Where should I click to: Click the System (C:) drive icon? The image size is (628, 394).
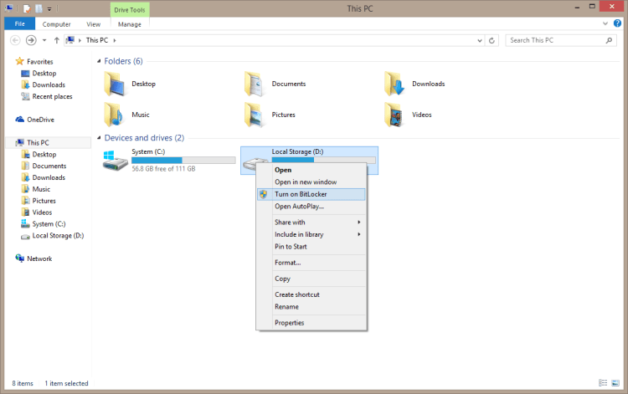click(116, 161)
